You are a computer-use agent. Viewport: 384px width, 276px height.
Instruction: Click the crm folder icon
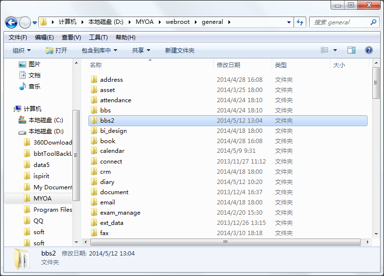(94, 171)
